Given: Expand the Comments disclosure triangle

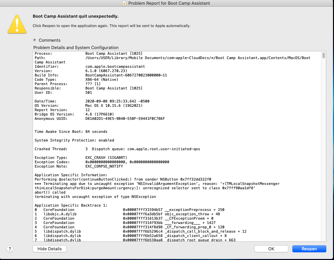Looking at the screenshot, I should tap(35, 40).
